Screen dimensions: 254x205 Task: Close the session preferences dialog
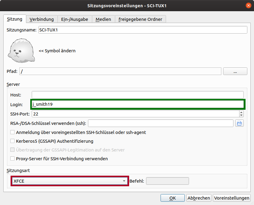point(248,5)
